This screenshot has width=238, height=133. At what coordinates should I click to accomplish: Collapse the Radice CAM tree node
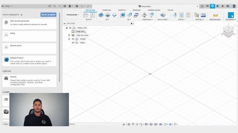[x=67, y=28]
